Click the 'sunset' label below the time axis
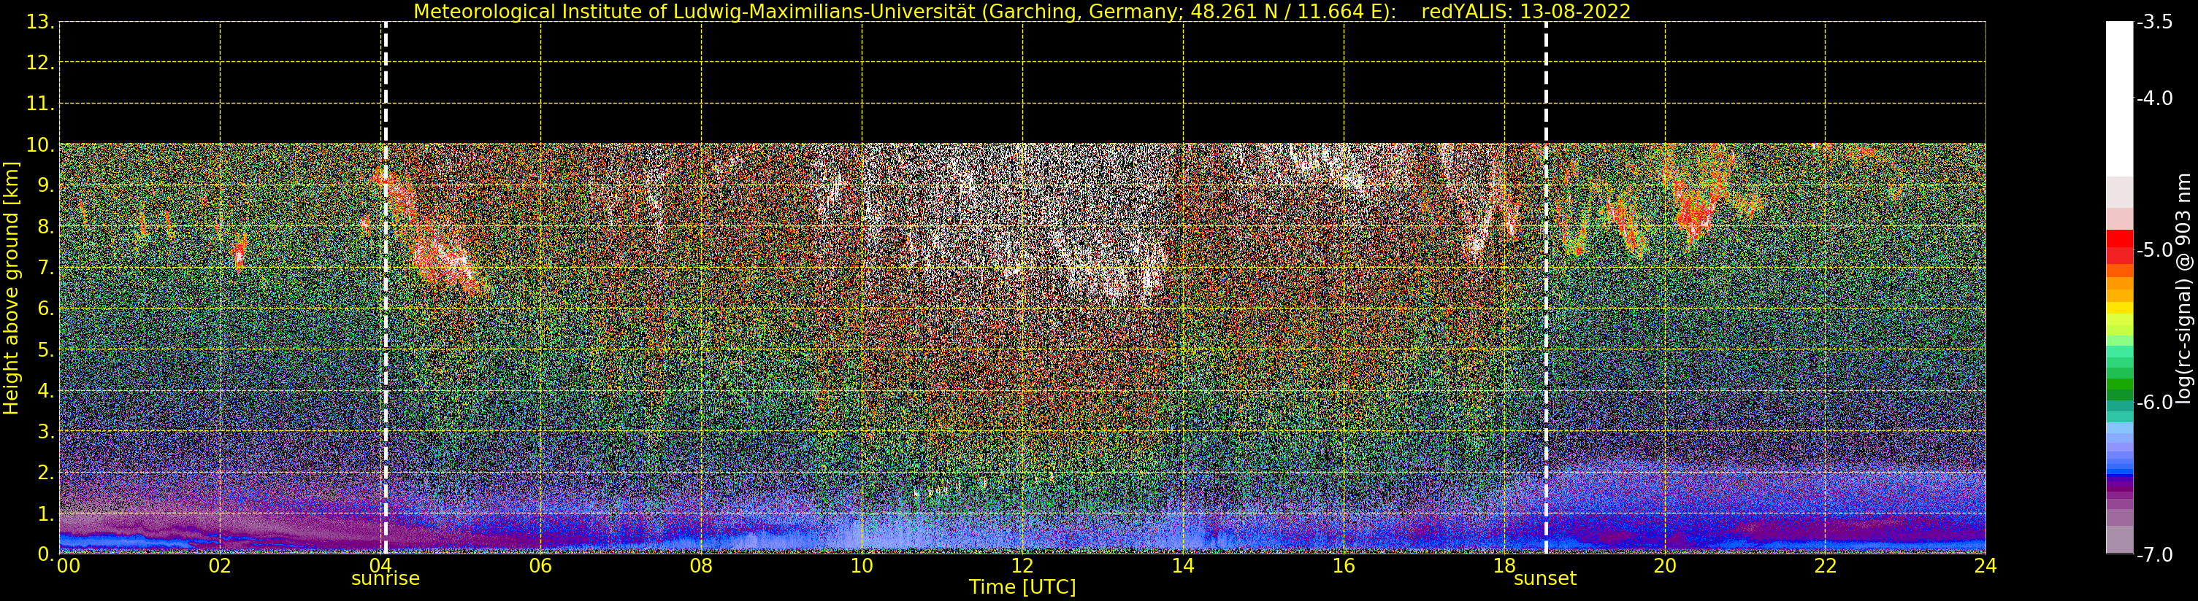The height and width of the screenshot is (601, 2198). [x=1545, y=579]
